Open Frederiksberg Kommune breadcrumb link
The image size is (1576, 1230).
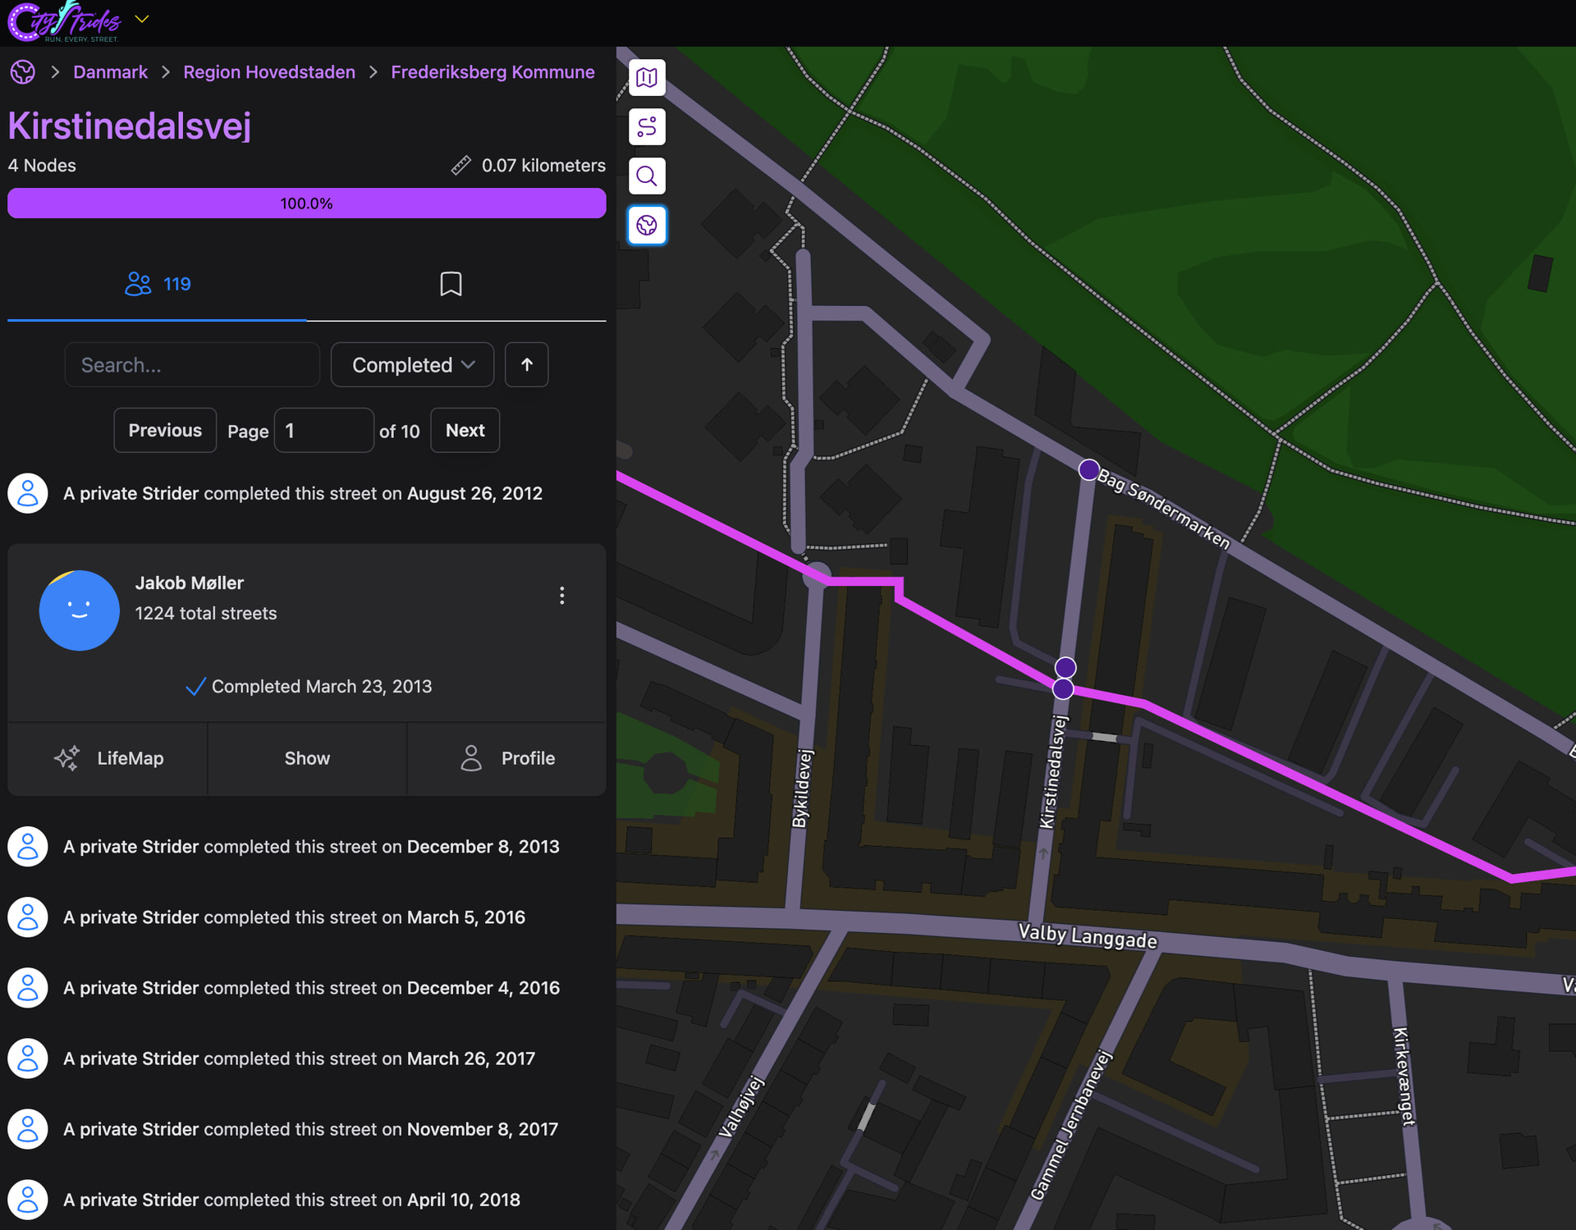[x=492, y=72]
